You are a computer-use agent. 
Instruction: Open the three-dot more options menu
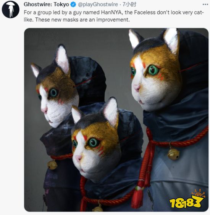(205, 5)
